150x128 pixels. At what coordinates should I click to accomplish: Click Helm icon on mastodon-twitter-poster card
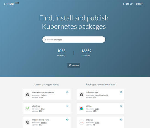coord(67,92)
